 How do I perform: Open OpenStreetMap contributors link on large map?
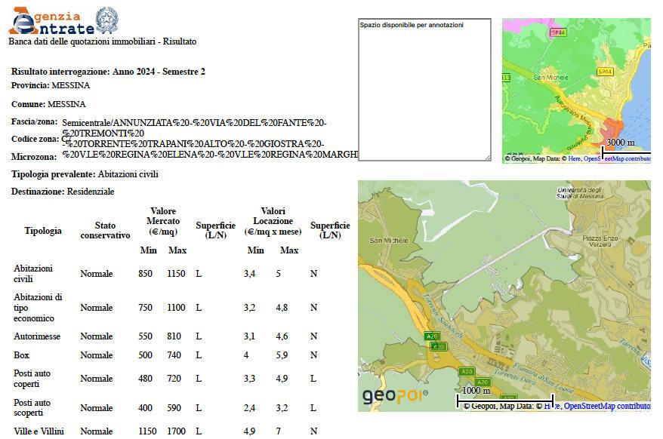pyautogui.click(x=607, y=406)
